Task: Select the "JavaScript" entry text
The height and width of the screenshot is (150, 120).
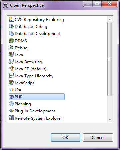Action: tap(24, 83)
